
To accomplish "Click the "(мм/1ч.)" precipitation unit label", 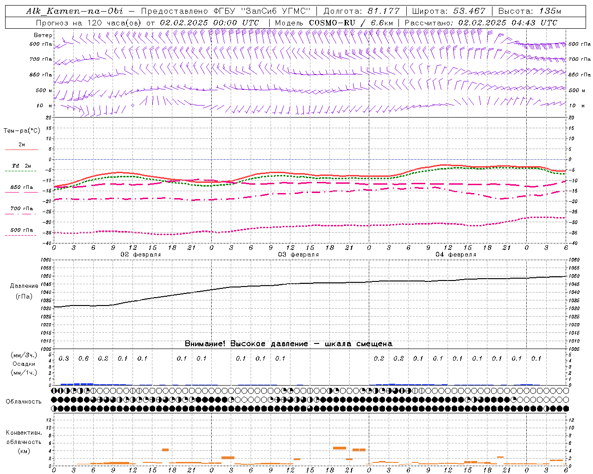I will 24,373.
